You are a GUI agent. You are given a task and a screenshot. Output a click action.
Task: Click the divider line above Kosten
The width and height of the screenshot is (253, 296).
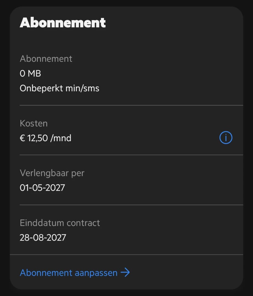131,105
